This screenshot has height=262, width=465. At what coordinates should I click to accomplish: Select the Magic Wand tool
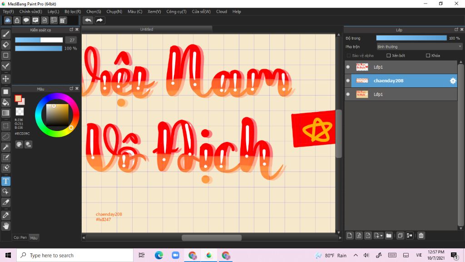5,147
